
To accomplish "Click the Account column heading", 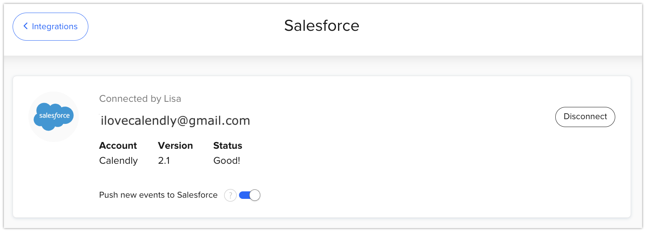I will pos(118,146).
